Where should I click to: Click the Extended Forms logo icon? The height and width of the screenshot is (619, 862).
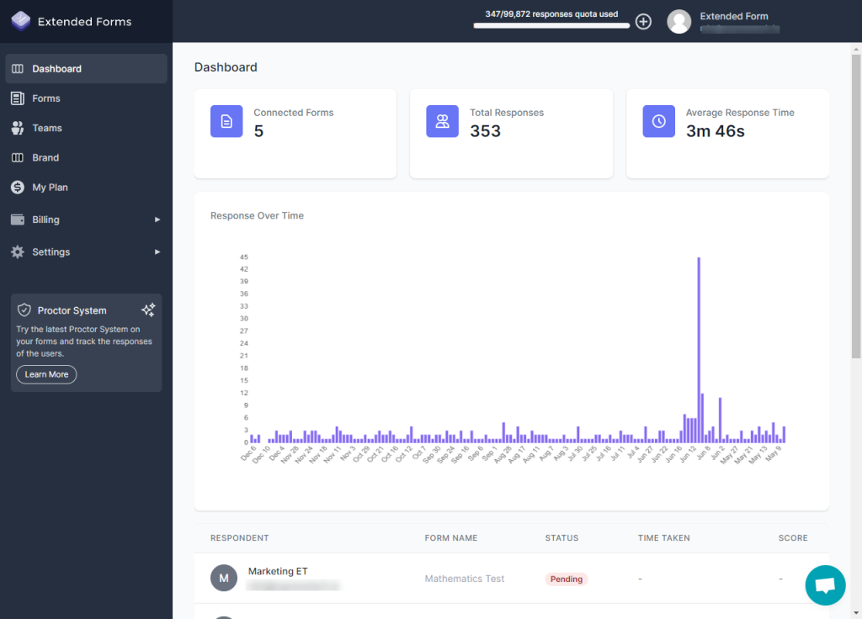(x=21, y=21)
